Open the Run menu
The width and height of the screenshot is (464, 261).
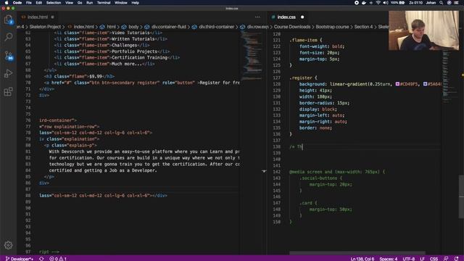(89, 3)
